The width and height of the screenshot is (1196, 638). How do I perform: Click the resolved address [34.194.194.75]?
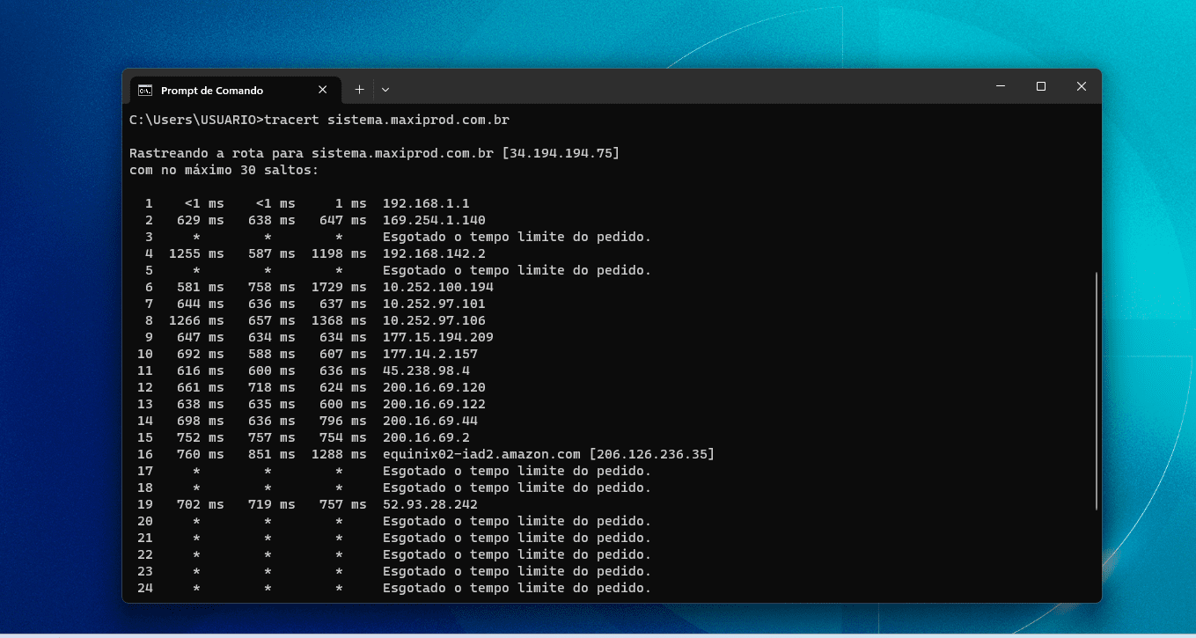pos(560,153)
